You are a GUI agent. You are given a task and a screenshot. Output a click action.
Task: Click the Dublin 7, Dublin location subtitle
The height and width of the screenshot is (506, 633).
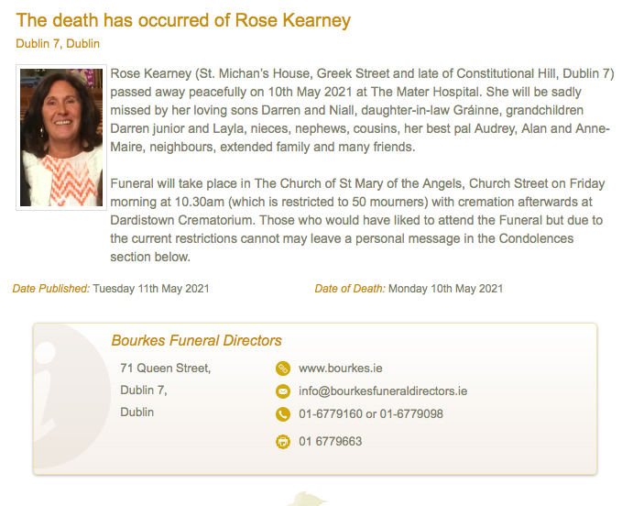point(58,44)
